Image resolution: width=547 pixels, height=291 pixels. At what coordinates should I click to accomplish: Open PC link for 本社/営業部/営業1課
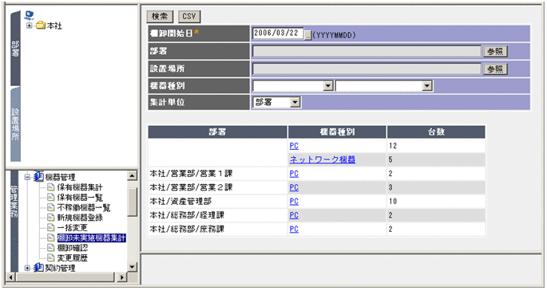pos(294,174)
